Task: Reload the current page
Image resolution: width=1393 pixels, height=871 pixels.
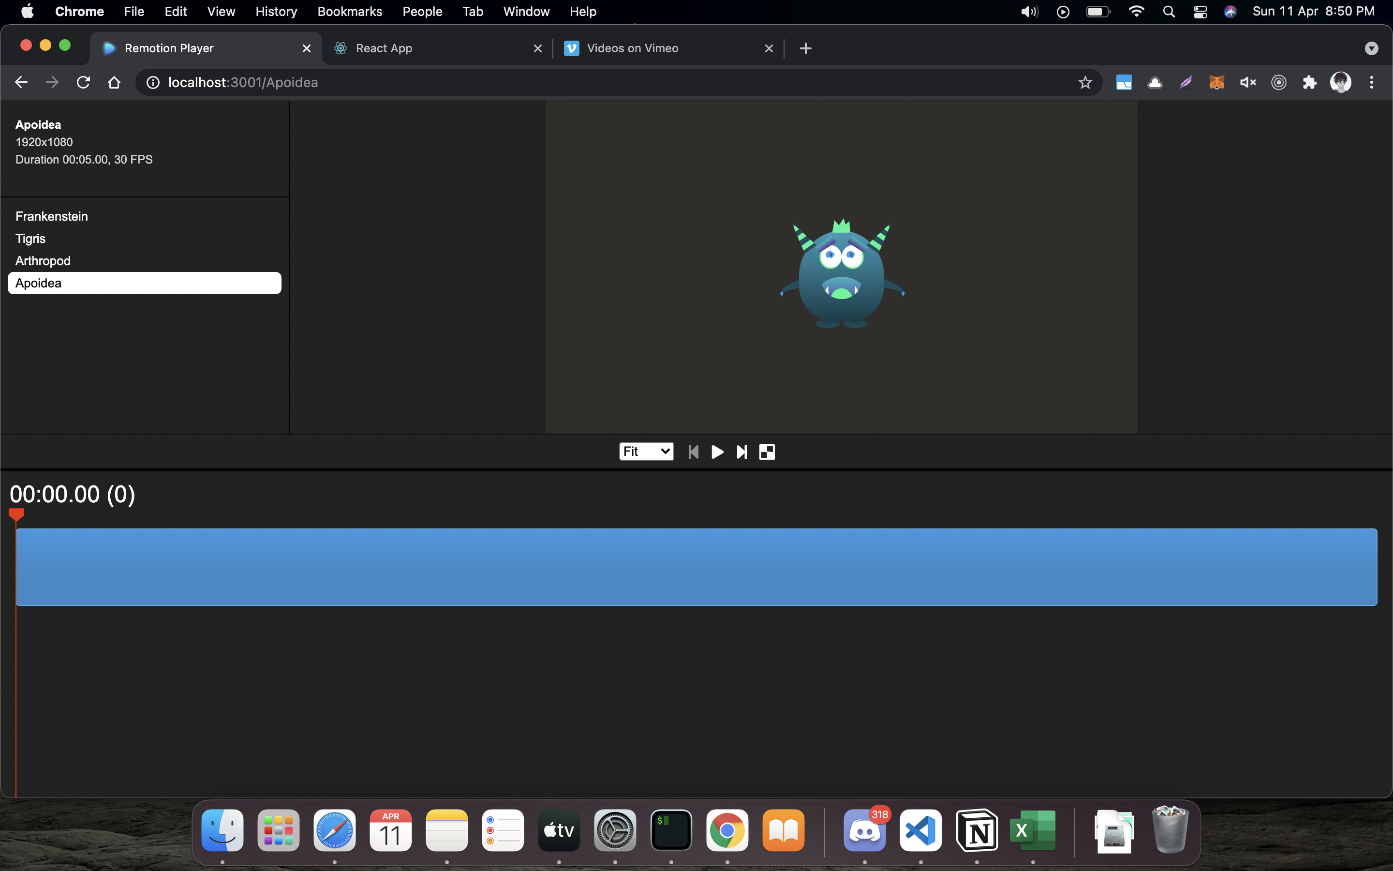Action: tap(84, 82)
